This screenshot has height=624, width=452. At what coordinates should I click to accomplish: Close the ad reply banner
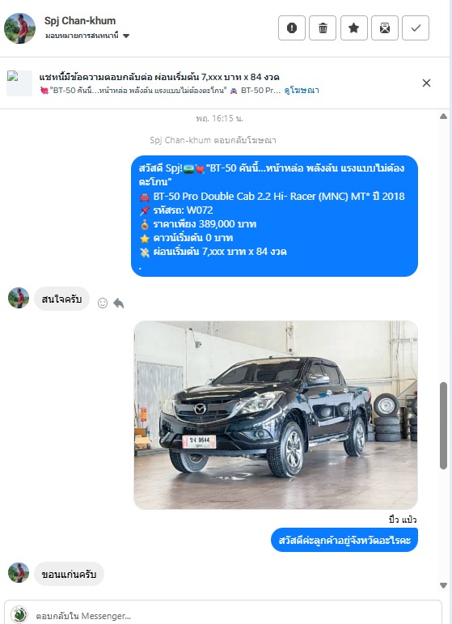coord(426,83)
